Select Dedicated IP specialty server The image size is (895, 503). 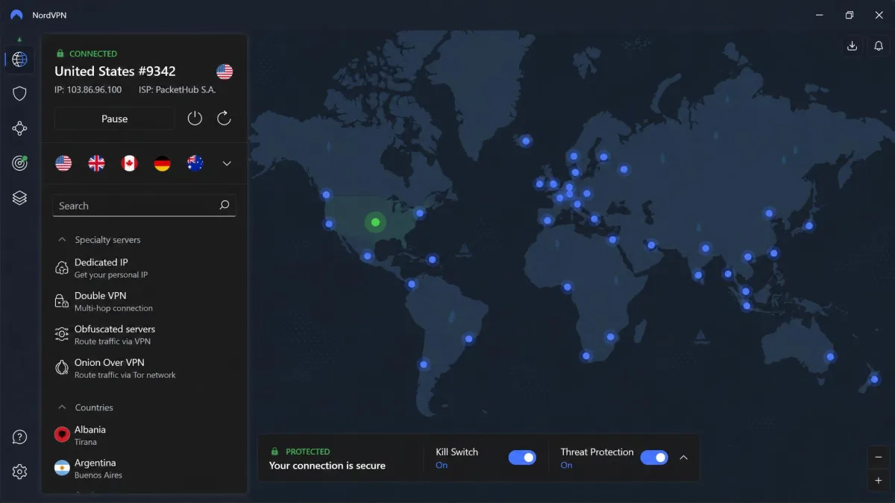click(144, 268)
